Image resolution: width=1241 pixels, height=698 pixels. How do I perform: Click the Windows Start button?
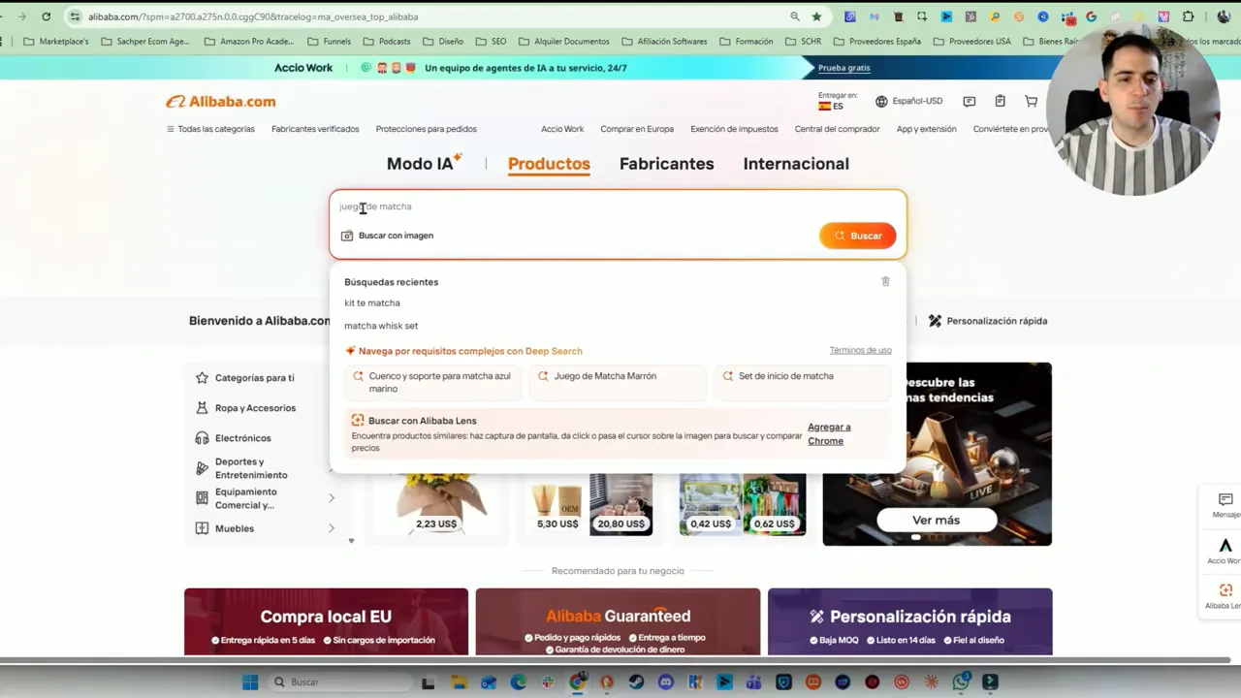pyautogui.click(x=250, y=682)
